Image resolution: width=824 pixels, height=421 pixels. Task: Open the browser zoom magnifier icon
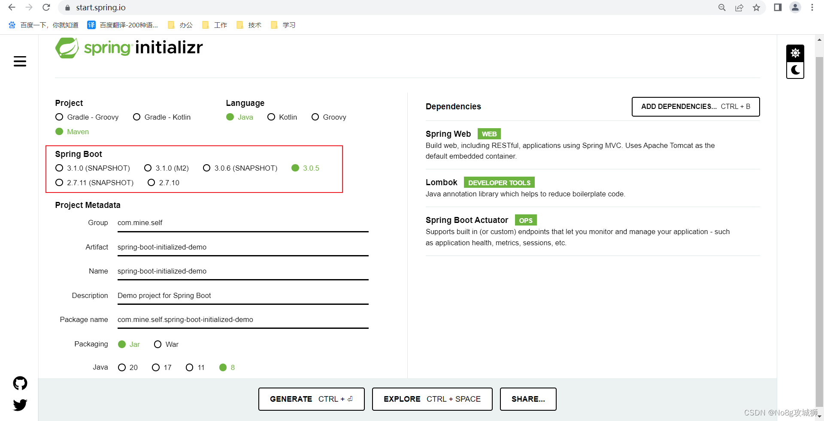click(x=722, y=8)
